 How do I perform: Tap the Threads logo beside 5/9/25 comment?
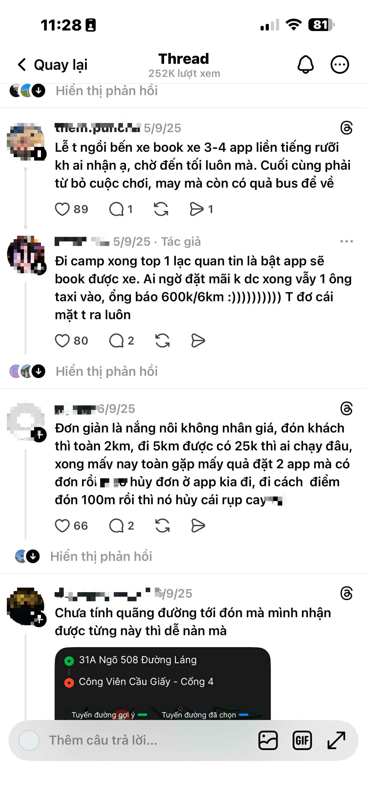click(x=346, y=128)
